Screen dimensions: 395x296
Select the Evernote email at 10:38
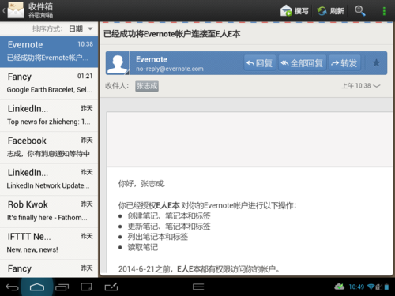pyautogui.click(x=49, y=51)
